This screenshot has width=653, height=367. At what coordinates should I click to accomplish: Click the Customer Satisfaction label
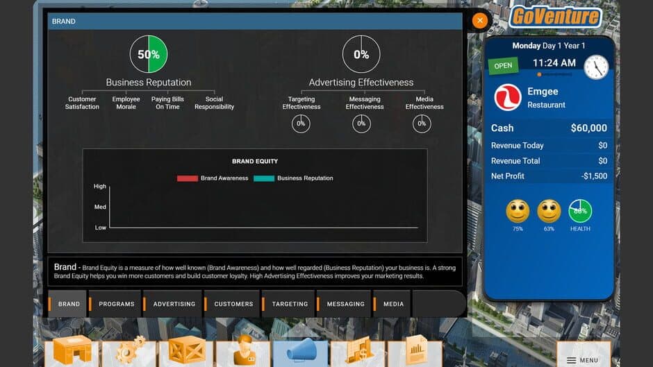tap(82, 103)
